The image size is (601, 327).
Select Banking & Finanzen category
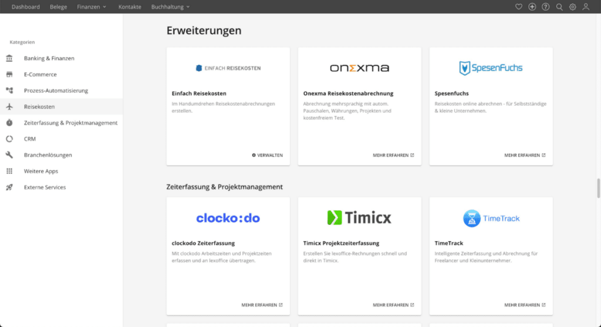[x=61, y=58]
